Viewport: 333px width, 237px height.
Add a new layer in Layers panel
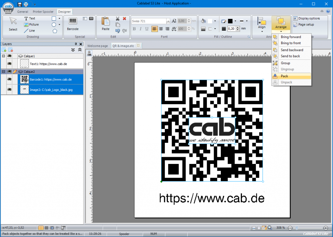(4, 50)
